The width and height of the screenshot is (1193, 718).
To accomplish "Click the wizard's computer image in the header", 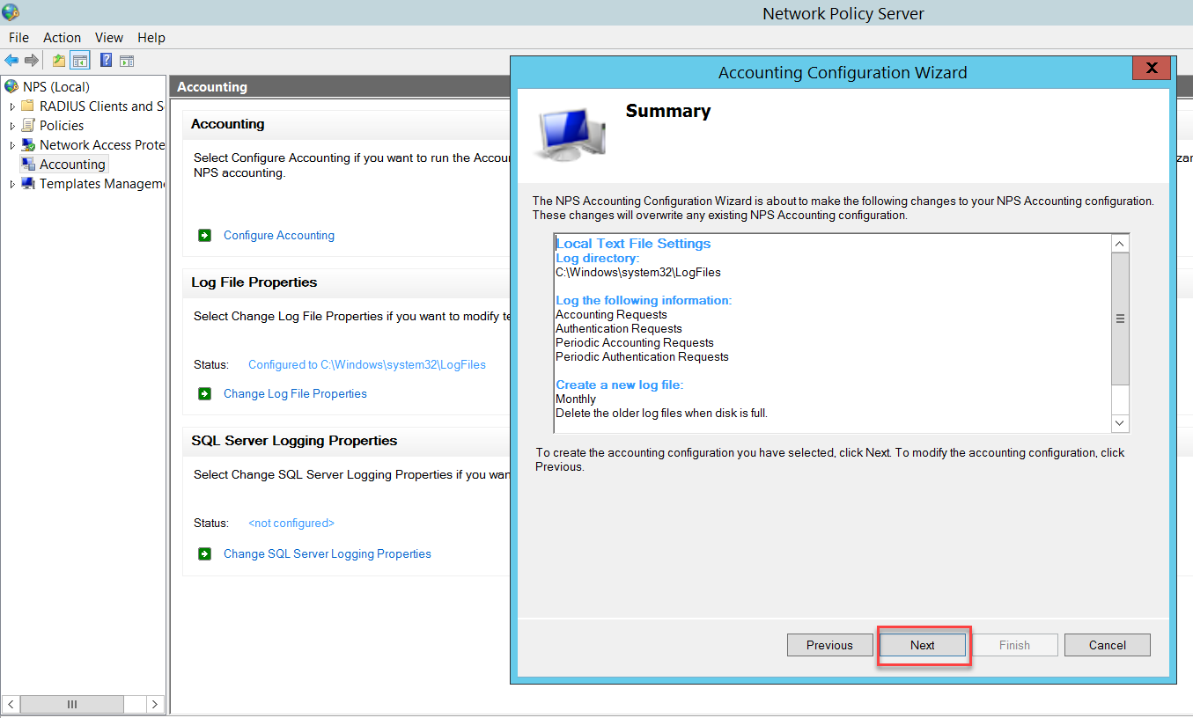I will click(x=570, y=135).
